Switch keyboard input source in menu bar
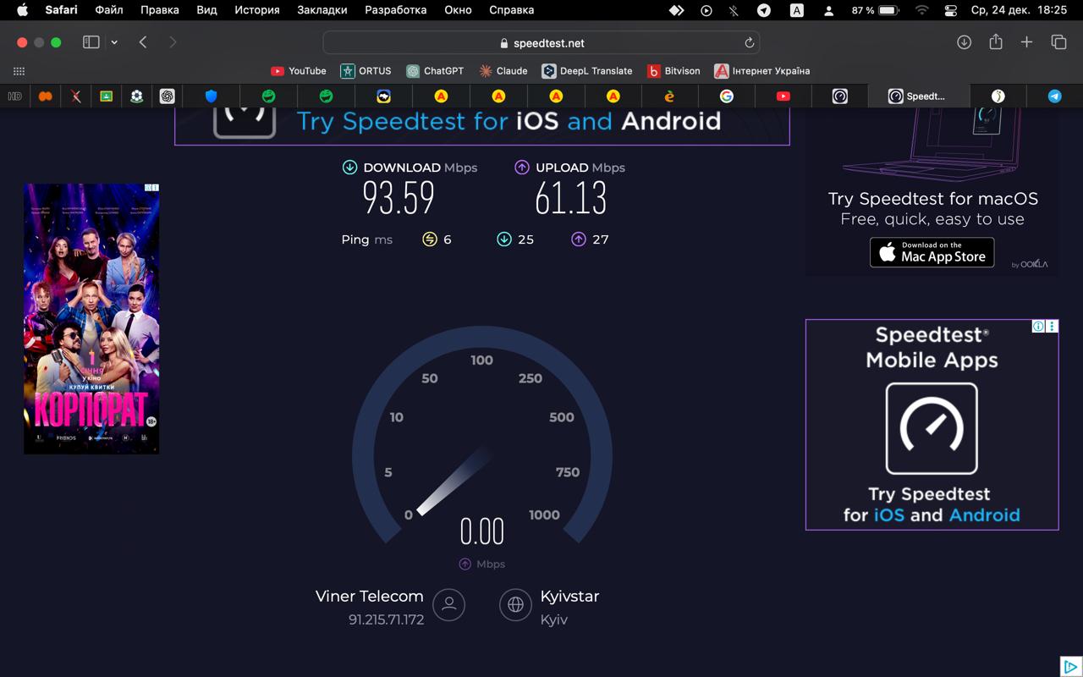The height and width of the screenshot is (677, 1083). click(797, 10)
